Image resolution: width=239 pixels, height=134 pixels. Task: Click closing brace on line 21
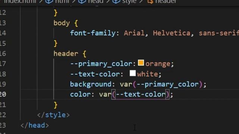[x=56, y=105]
